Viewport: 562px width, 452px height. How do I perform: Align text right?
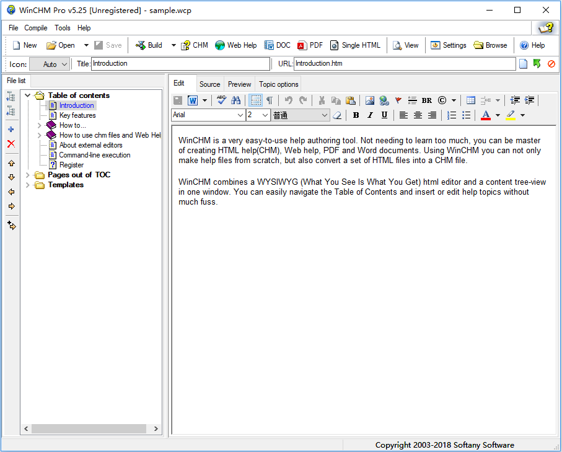click(x=432, y=115)
